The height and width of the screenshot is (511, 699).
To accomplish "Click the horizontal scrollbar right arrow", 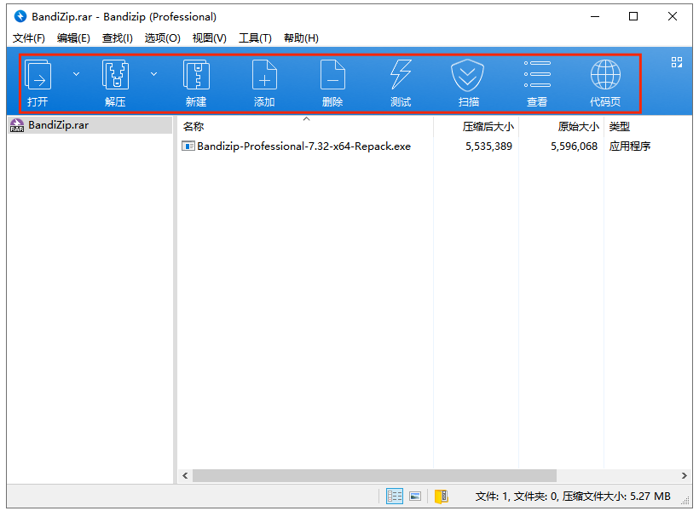I will (x=685, y=476).
